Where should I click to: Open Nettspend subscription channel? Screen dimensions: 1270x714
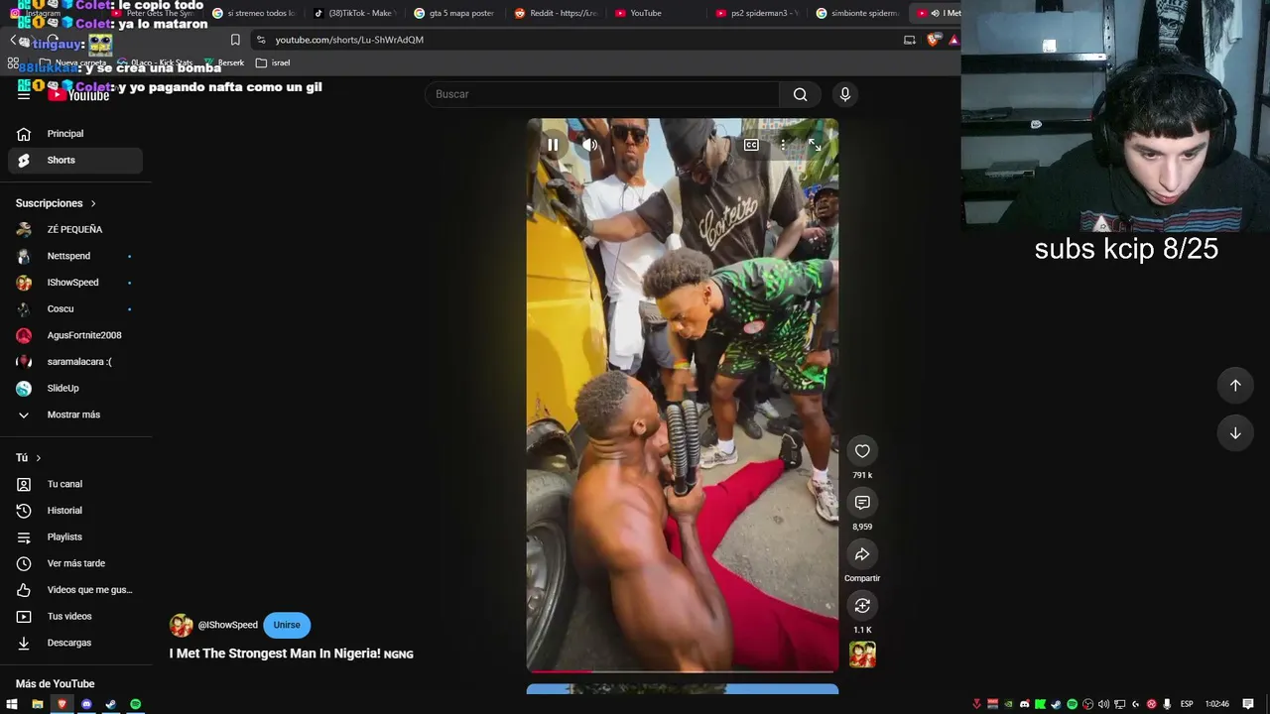(75, 256)
